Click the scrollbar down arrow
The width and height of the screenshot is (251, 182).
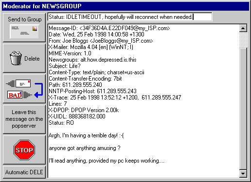pos(243,174)
